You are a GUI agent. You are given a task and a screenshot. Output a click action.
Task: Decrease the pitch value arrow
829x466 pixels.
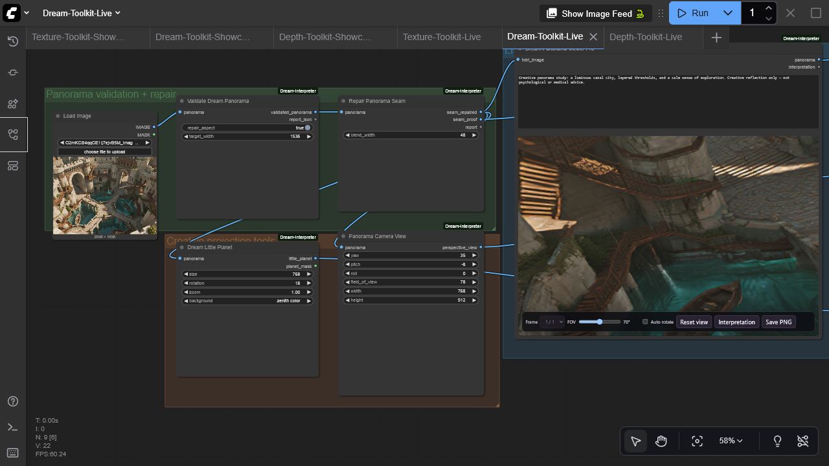coord(348,265)
